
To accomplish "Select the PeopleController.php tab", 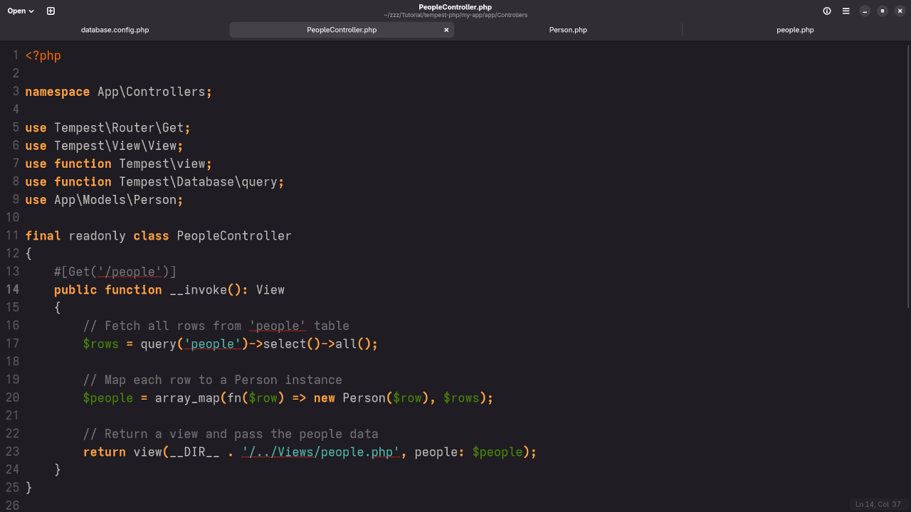I will (342, 30).
